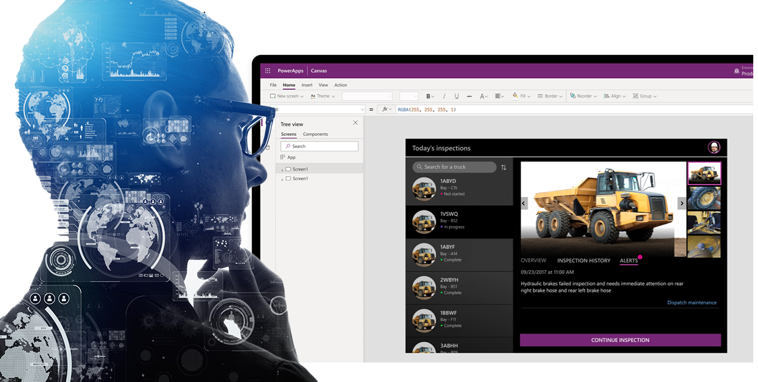Click the Dispatch maintenance link
758x382 pixels.
692,303
